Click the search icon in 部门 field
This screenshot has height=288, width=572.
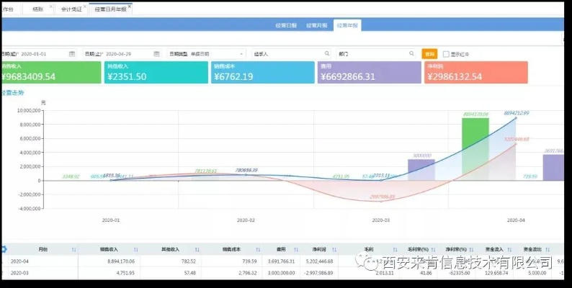click(x=411, y=54)
